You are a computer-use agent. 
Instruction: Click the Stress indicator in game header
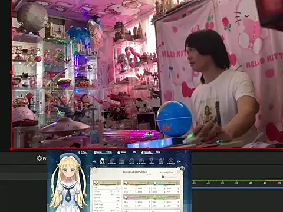pos(127,153)
